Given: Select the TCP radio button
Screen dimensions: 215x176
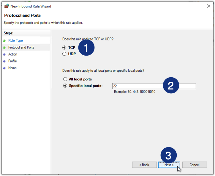Looking at the screenshot, I should [64, 48].
